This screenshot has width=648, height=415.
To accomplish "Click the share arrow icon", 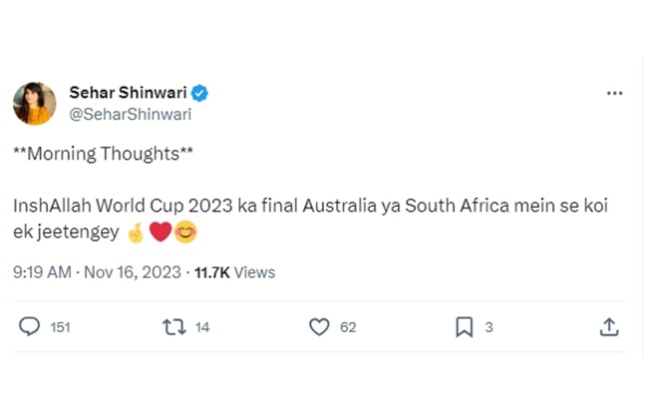I will pyautogui.click(x=609, y=326).
